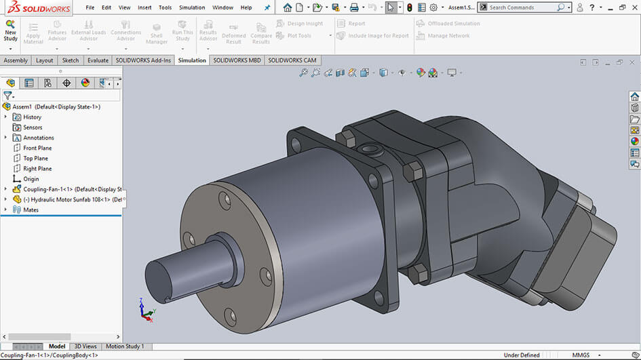Open the feature tree filter dropdown
This screenshot has width=641, height=360.
(8, 96)
